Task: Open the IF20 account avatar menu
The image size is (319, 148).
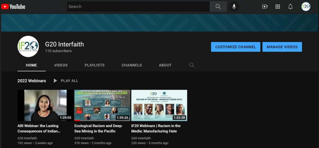Action: 306,7
